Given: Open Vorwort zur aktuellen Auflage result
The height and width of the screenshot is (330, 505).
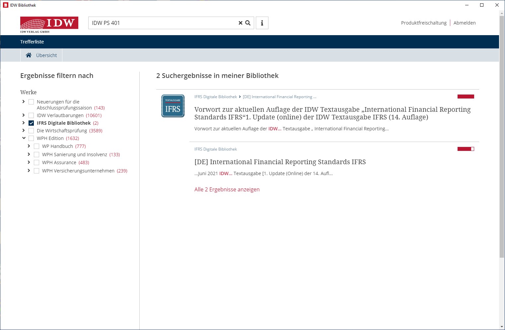Looking at the screenshot, I should (x=332, y=113).
